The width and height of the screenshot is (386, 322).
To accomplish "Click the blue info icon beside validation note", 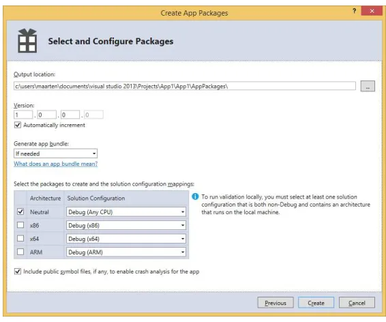I will (195, 196).
